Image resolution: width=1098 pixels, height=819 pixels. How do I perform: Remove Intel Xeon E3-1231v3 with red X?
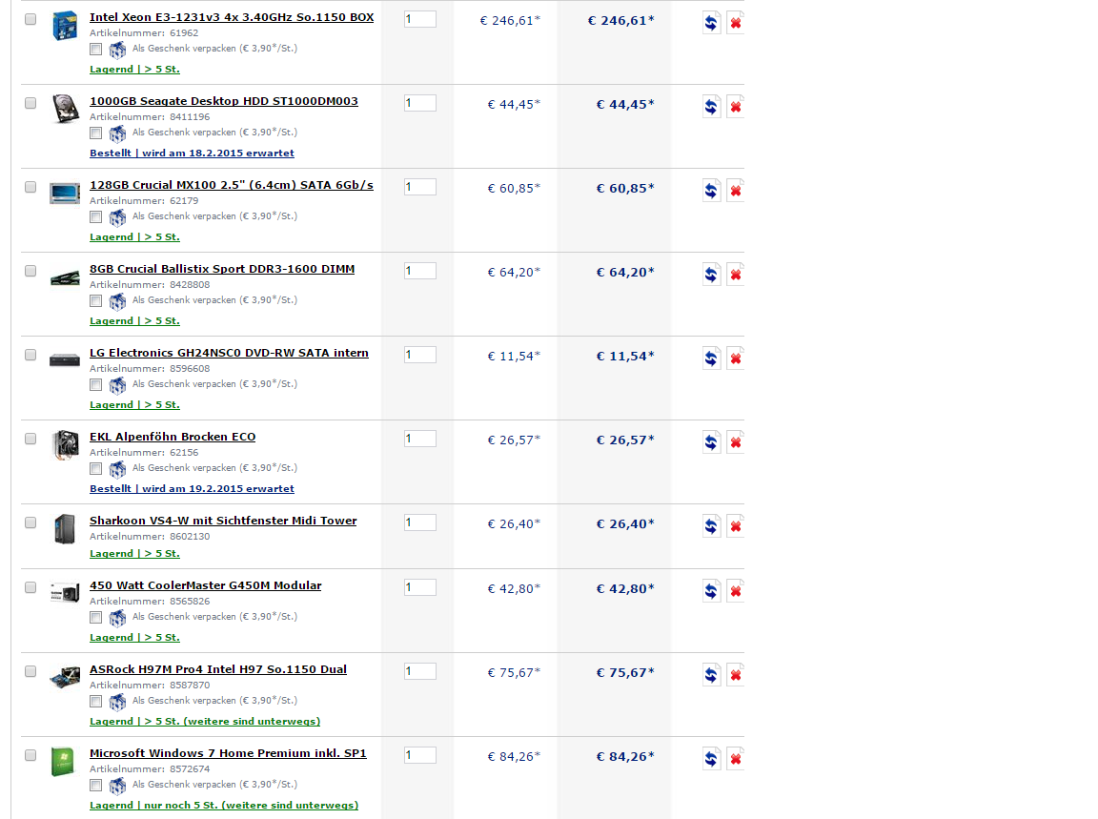click(x=735, y=23)
